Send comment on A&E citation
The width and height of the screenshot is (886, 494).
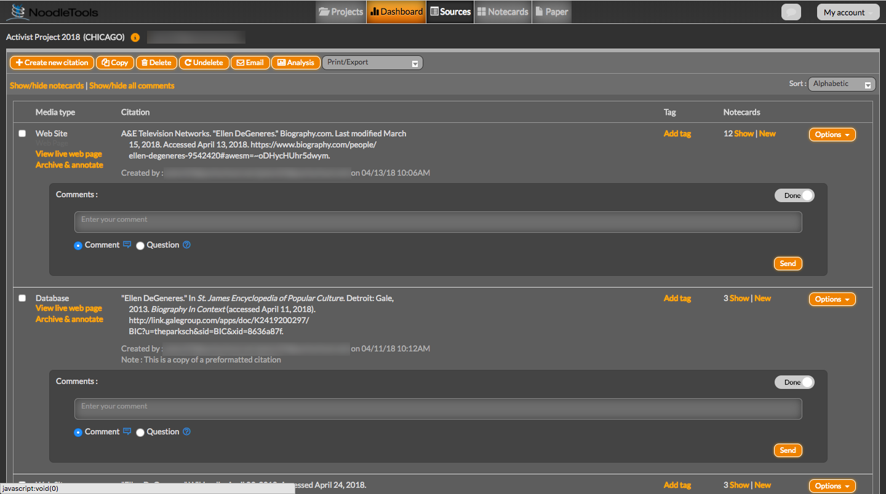click(788, 264)
